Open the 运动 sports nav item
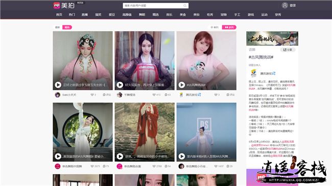Screen dimensions: 332x186 click(264, 15)
